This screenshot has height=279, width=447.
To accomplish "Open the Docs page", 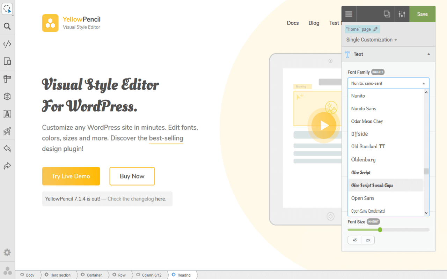I will [293, 23].
